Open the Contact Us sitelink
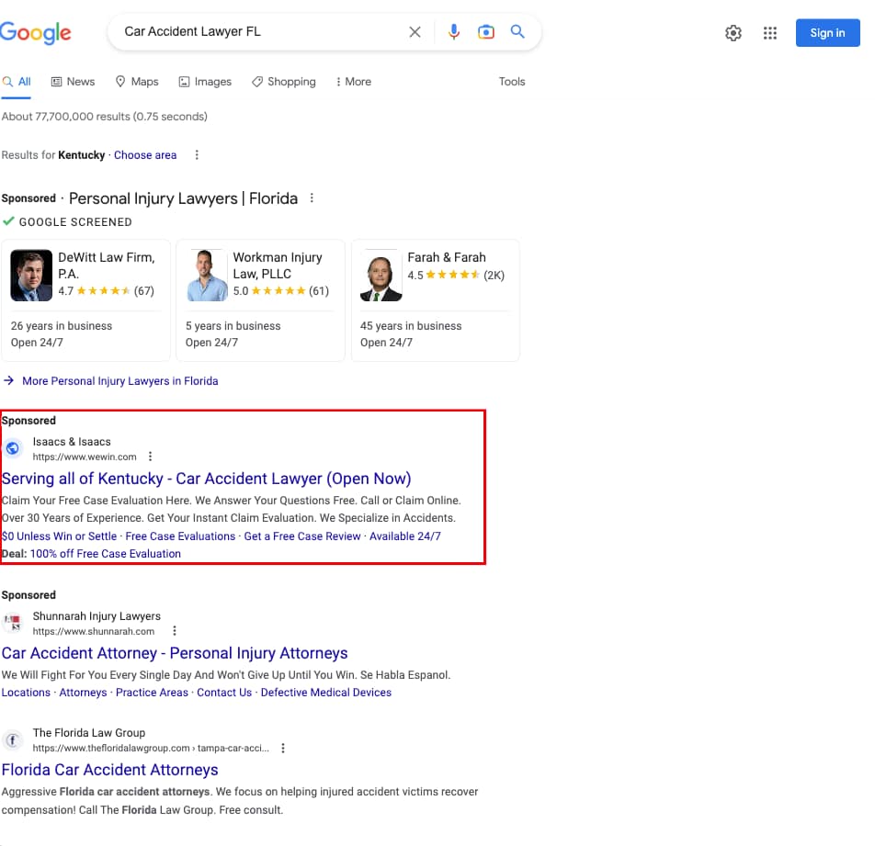 click(224, 692)
